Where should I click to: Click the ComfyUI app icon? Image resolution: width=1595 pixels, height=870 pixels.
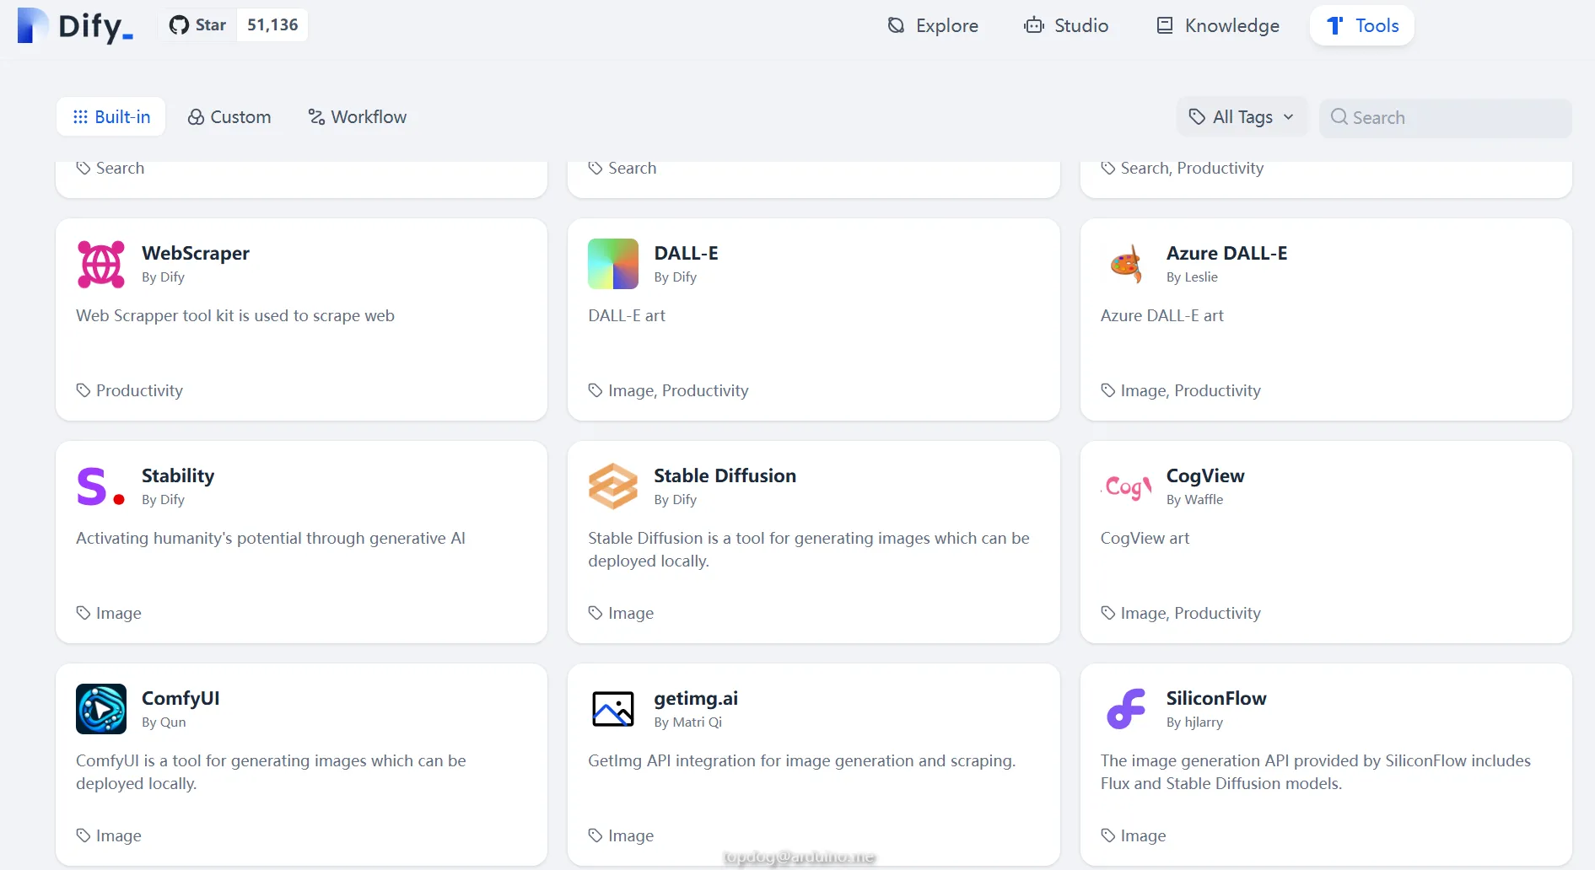(x=101, y=709)
